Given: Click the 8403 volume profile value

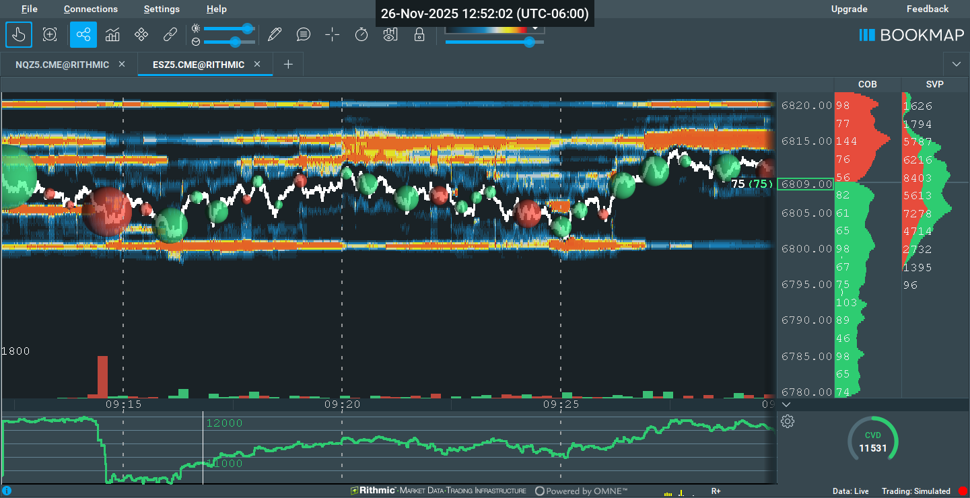Looking at the screenshot, I should click(918, 178).
